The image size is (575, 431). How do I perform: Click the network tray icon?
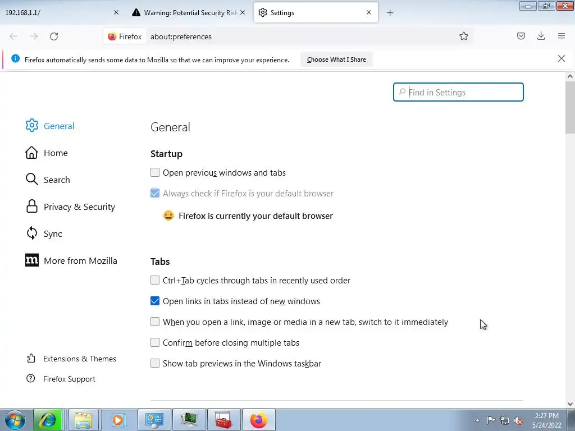tap(505, 420)
